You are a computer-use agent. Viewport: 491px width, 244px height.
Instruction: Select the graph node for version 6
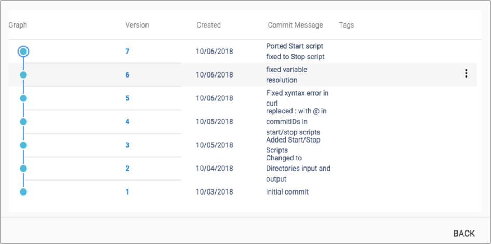23,75
